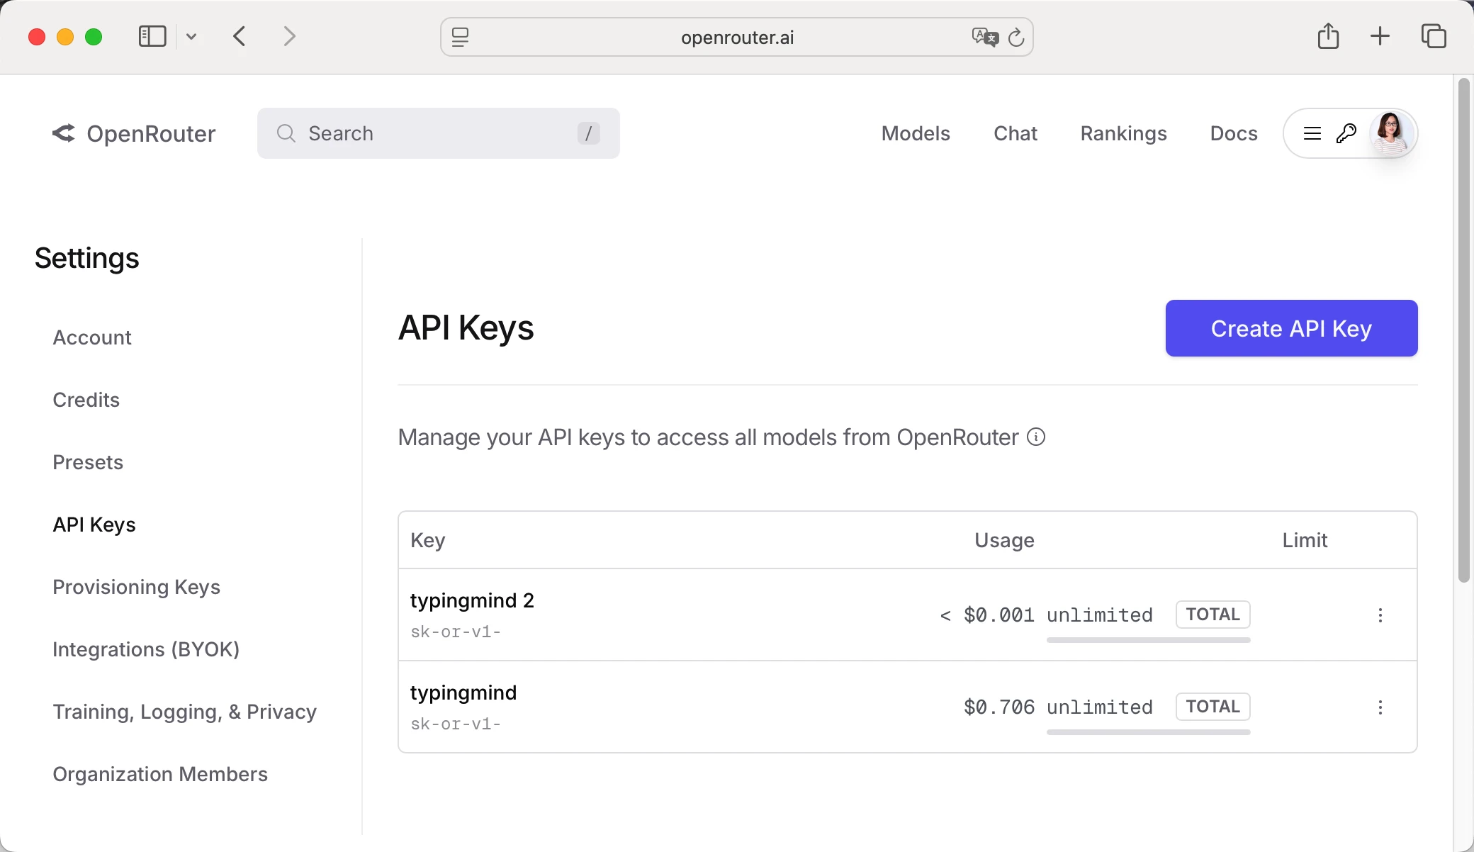Click the typingmind 2 usage limit bar

(1148, 640)
